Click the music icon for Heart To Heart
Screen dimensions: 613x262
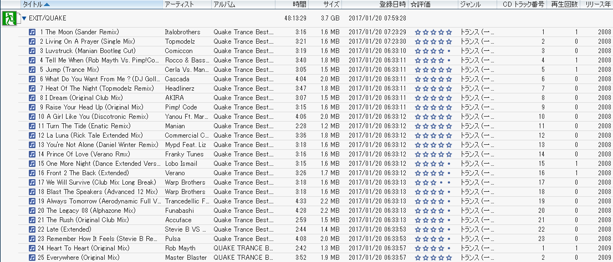[33, 248]
